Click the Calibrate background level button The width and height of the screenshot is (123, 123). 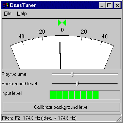[x=61, y=107]
